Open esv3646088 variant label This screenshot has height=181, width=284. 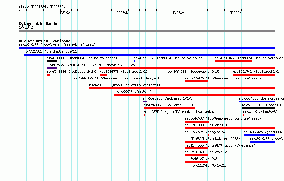point(267,139)
